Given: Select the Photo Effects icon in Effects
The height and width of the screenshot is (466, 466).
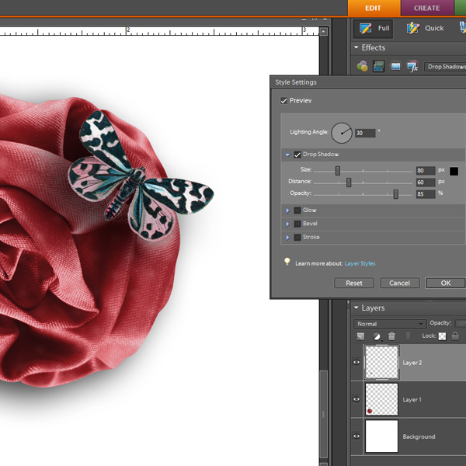Looking at the screenshot, I should pos(395,67).
